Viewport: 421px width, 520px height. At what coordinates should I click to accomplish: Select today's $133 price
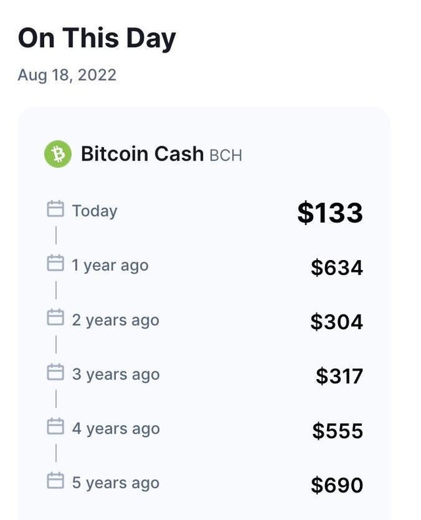(x=330, y=213)
